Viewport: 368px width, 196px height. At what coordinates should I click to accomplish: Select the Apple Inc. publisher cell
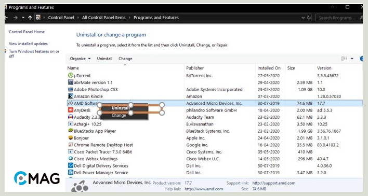pos(195,138)
